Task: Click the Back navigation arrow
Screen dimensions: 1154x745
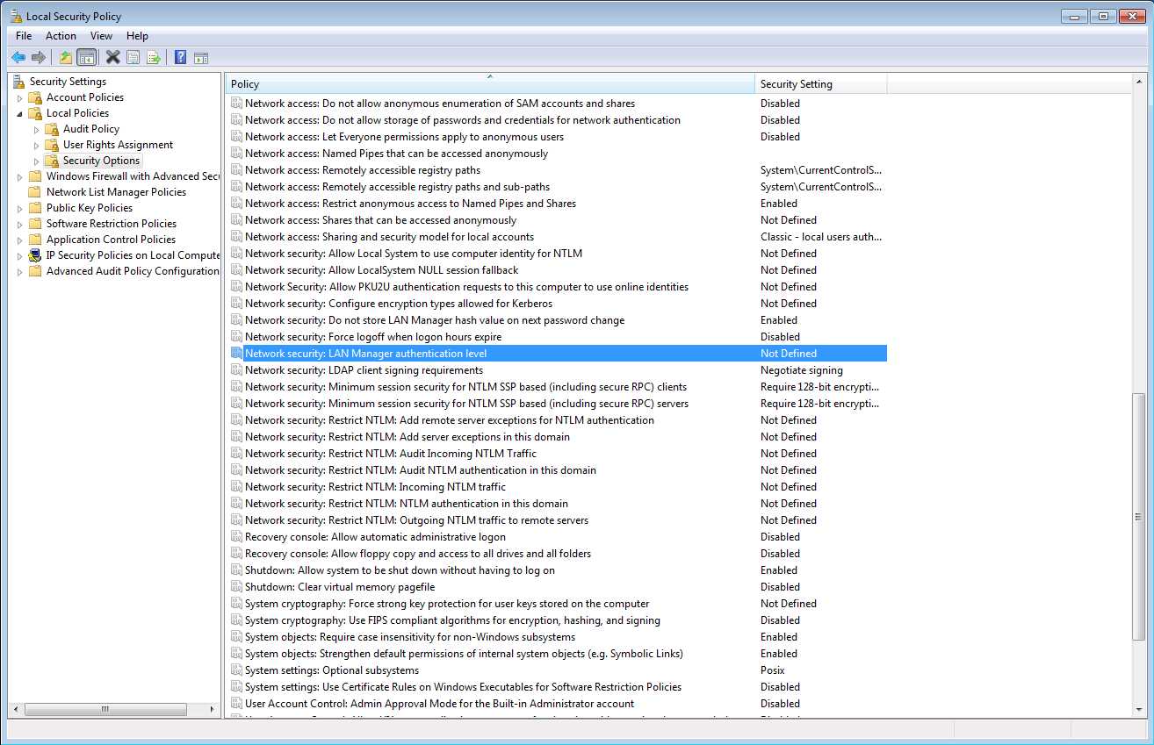Action: tap(18, 56)
